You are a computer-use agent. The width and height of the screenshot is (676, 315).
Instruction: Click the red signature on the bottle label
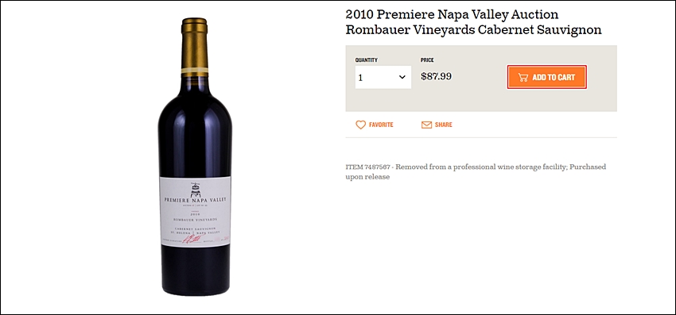pos(192,239)
